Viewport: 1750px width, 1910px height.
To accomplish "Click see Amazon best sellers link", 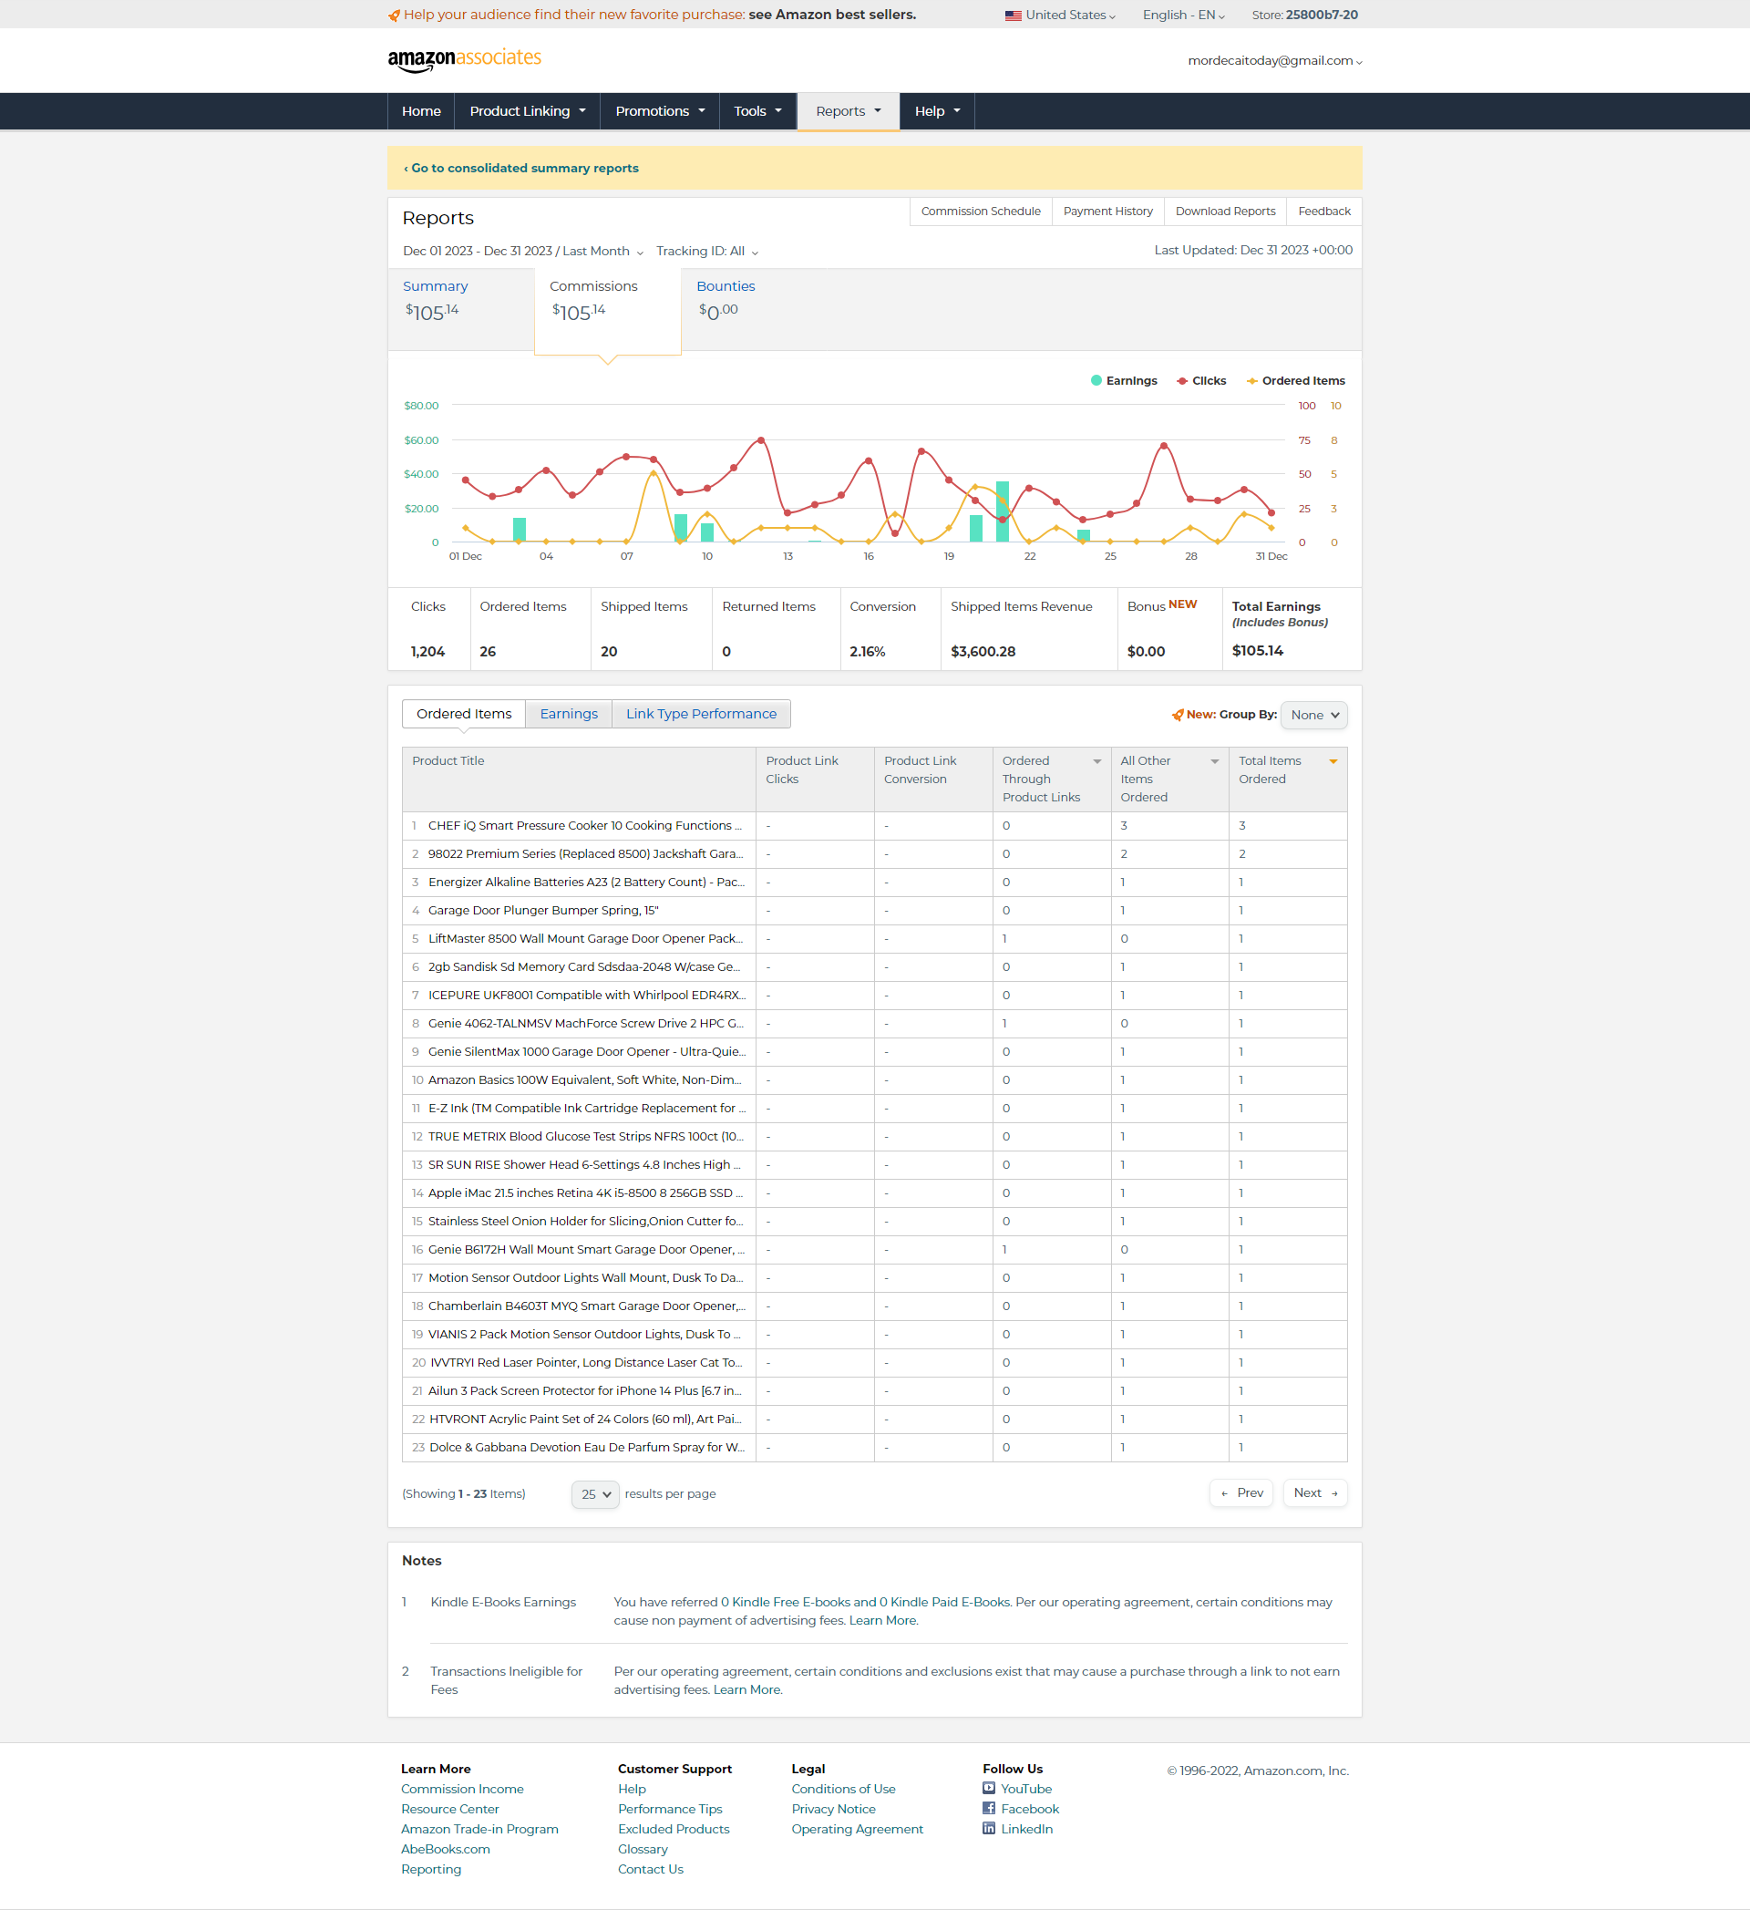I will [x=831, y=15].
